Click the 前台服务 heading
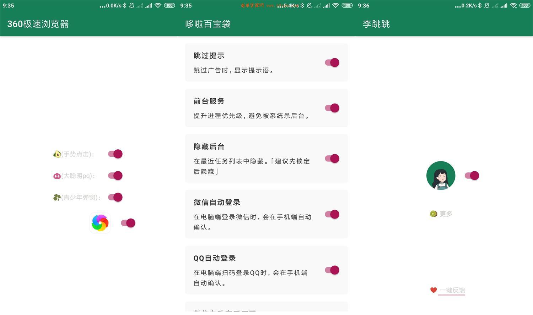 pos(209,101)
